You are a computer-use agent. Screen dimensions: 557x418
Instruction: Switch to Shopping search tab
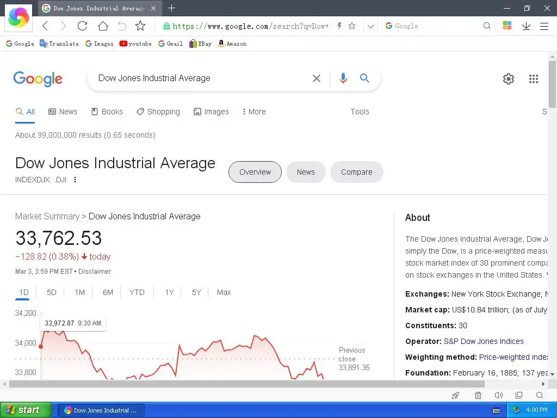[158, 112]
